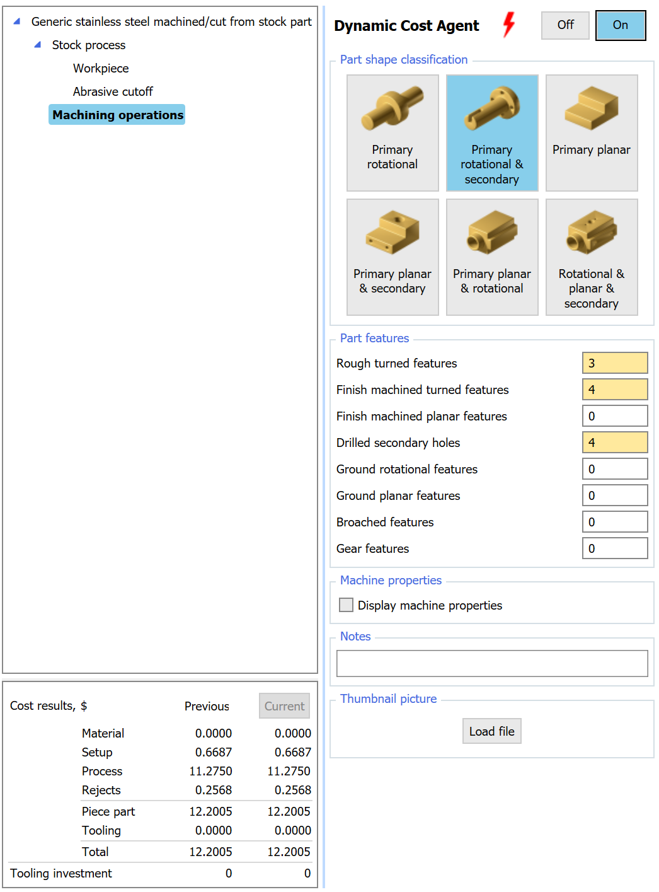Click the Load file button
Image resolution: width=659 pixels, height=892 pixels.
coord(491,731)
